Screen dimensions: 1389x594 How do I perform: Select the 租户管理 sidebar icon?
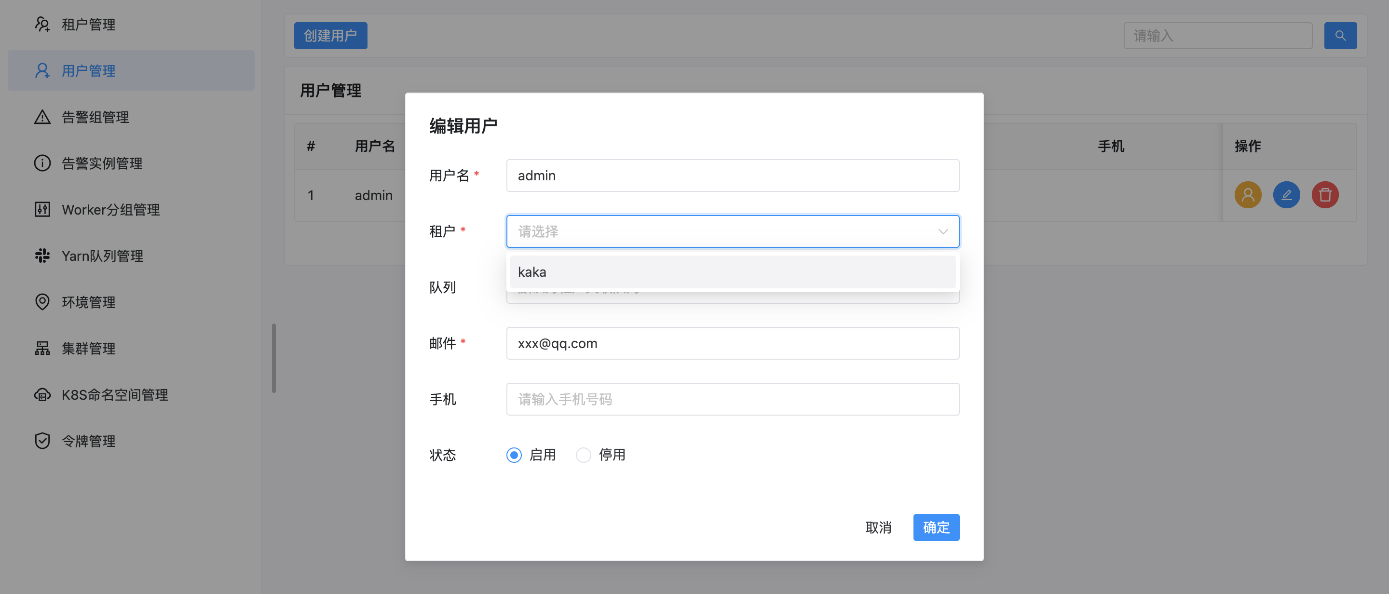42,24
